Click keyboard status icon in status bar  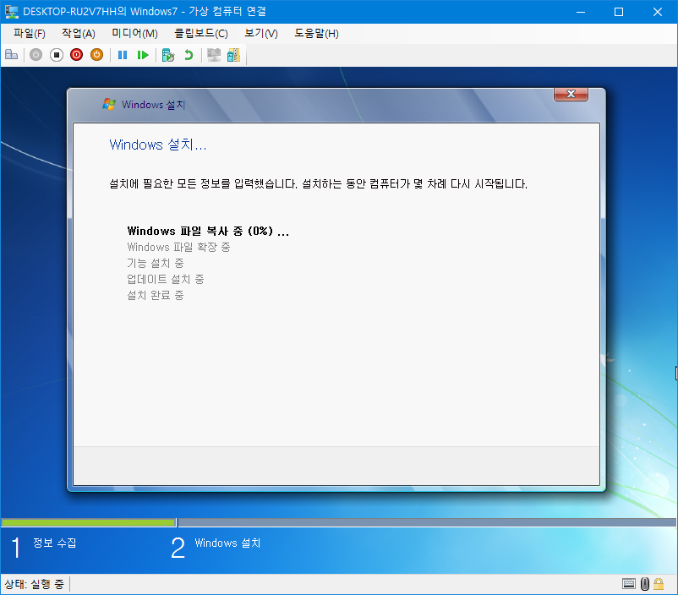(629, 584)
